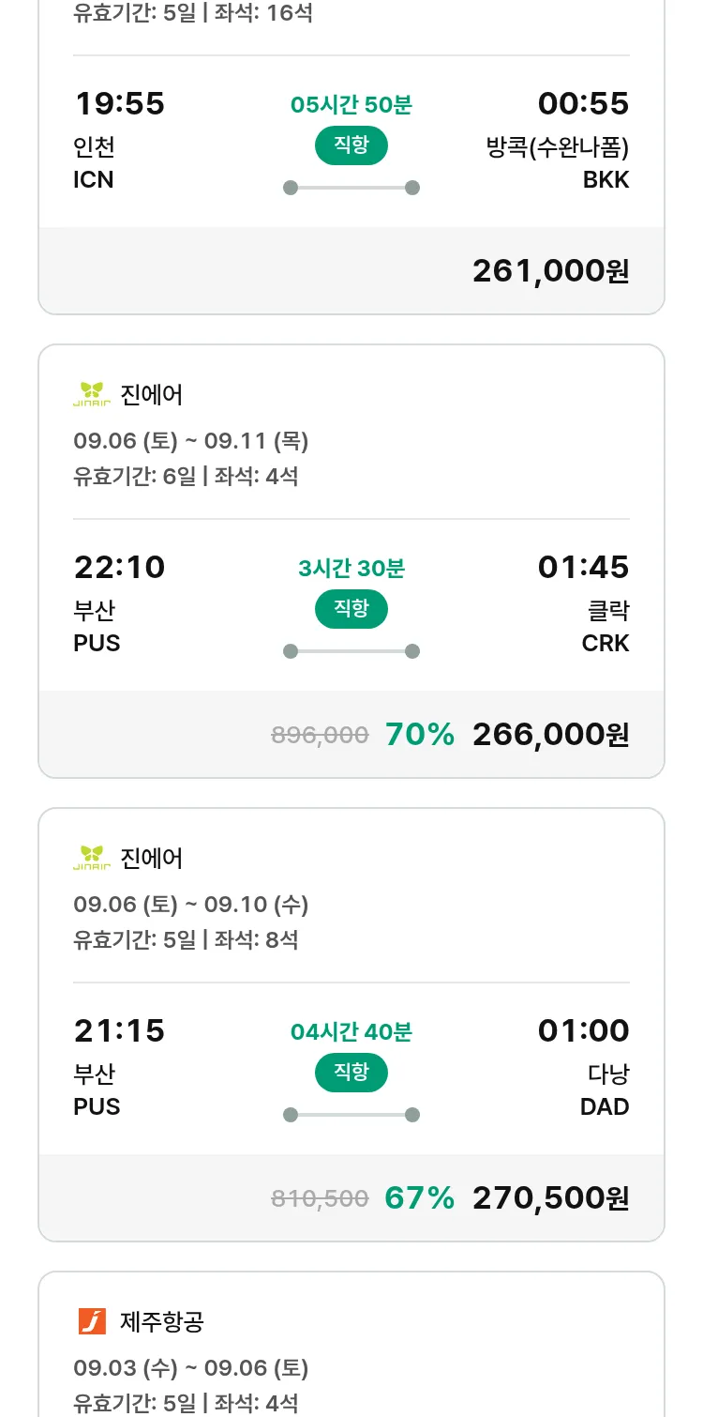Select the 261,000원 Bangkok fare
The image size is (703, 1417).
click(x=550, y=271)
